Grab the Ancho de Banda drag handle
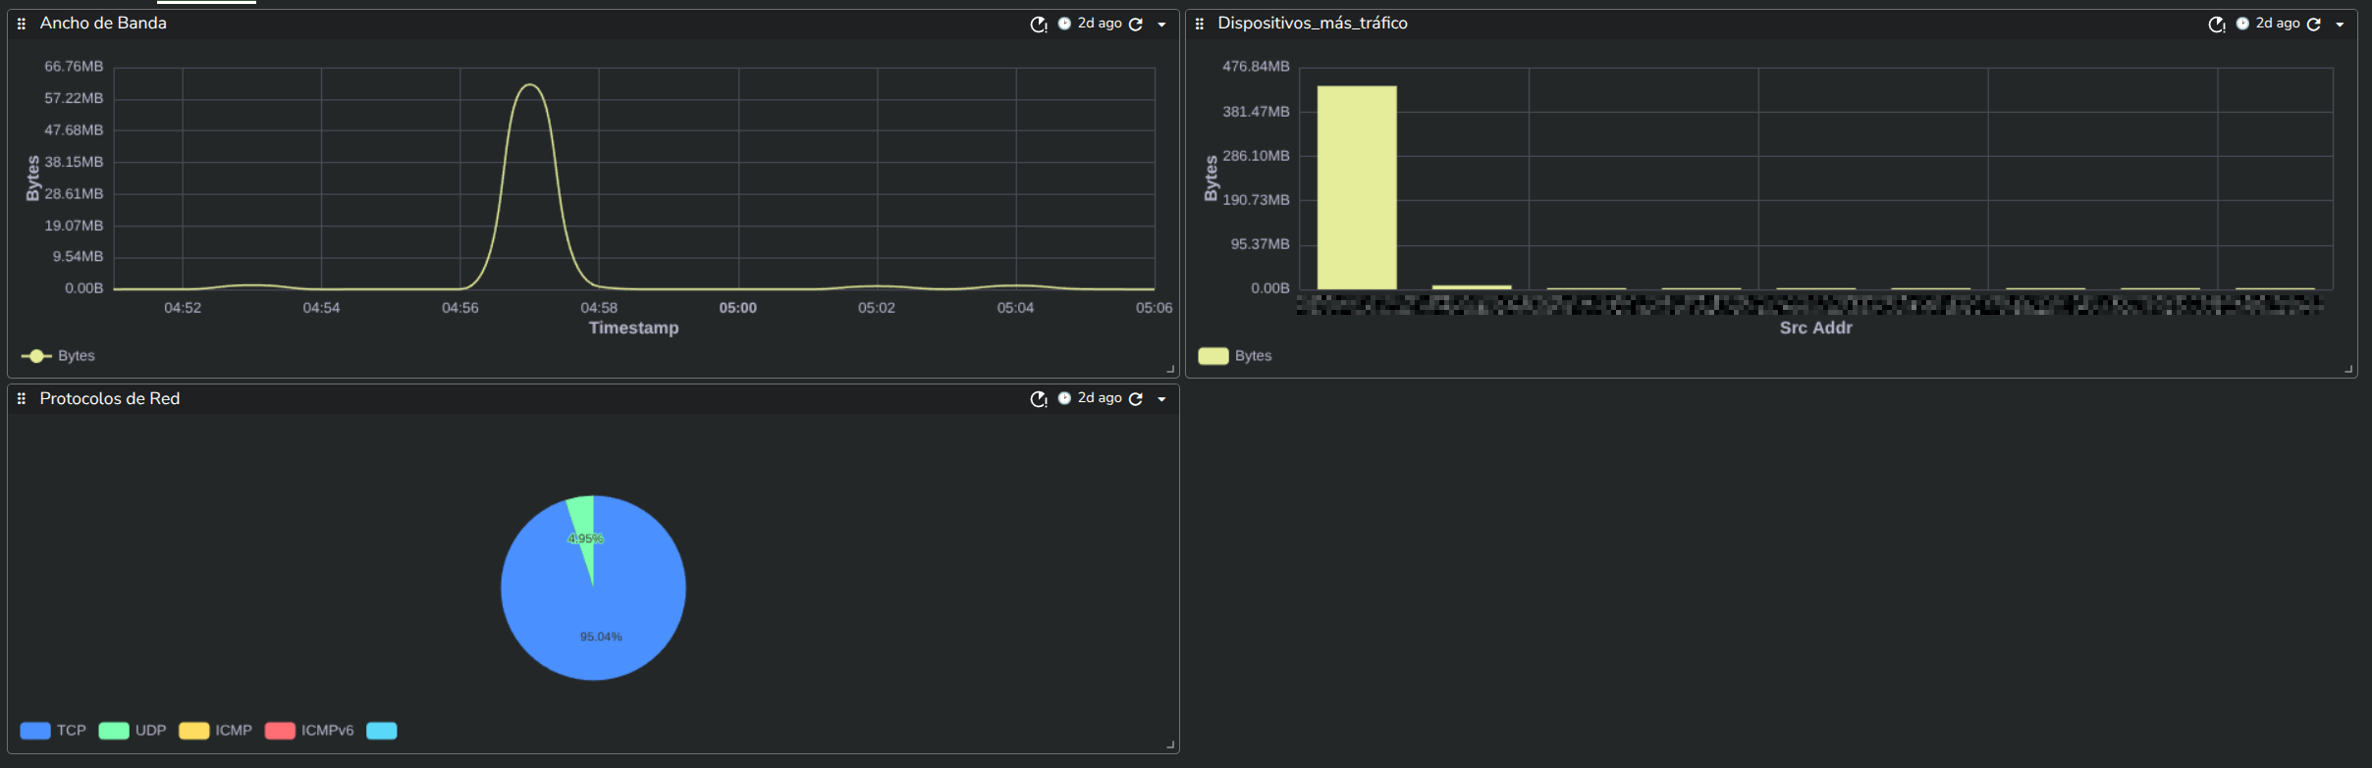 click(22, 24)
